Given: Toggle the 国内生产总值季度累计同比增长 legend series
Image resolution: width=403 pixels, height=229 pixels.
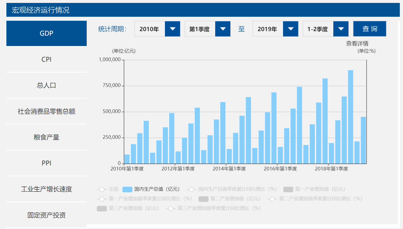Looking at the screenshot, I should (232, 189).
